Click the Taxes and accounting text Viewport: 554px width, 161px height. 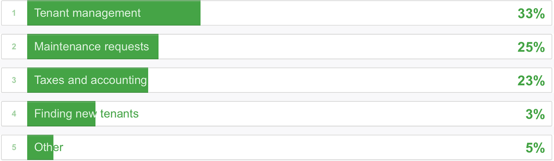[90, 80]
